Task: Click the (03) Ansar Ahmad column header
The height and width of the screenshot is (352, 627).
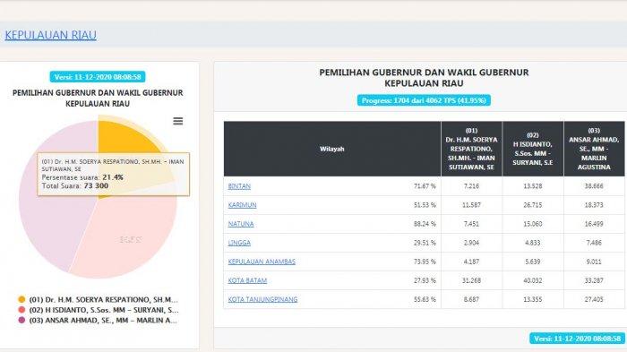Action: (594, 149)
